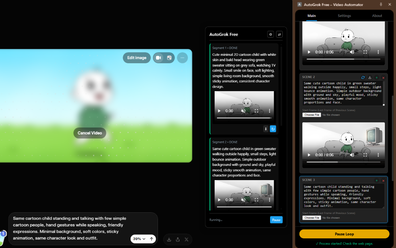
Task: Click the swap arrows icon beside the gear
Action: 279,34
